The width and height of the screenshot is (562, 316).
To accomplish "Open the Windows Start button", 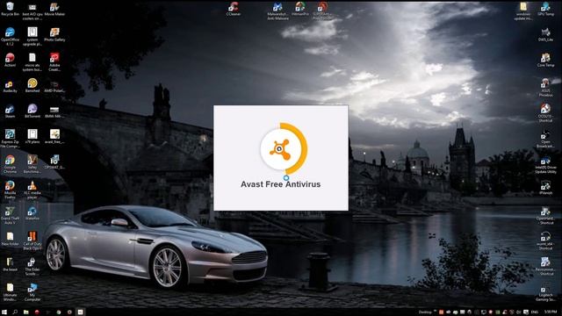I will tap(4, 312).
